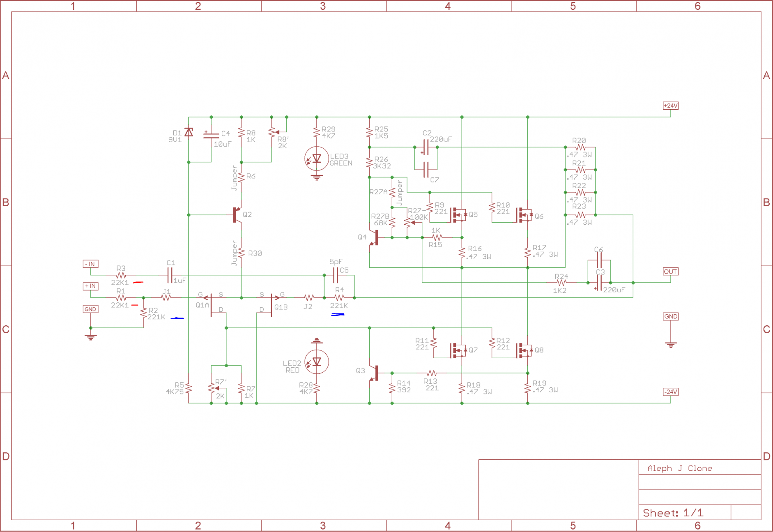Click the 'GREEN' label beside LED3
The width and height of the screenshot is (773, 532).
(341, 163)
